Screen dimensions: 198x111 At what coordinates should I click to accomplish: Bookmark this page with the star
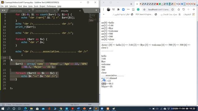point(144,10)
